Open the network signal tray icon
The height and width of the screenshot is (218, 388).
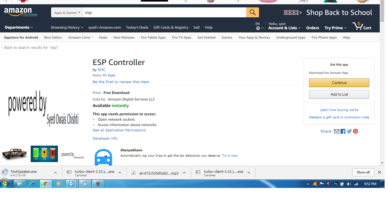[356, 184]
